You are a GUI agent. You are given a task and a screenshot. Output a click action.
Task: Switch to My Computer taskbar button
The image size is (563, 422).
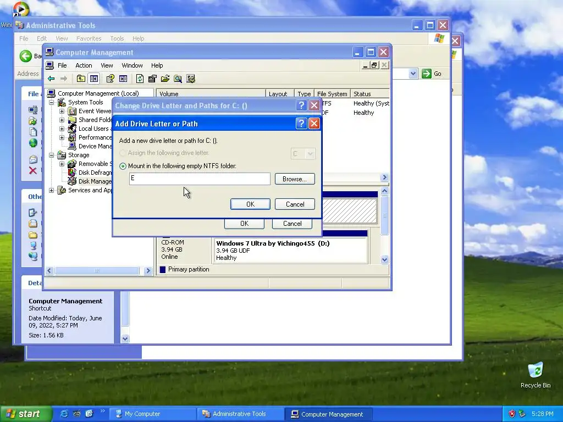pyautogui.click(x=152, y=414)
